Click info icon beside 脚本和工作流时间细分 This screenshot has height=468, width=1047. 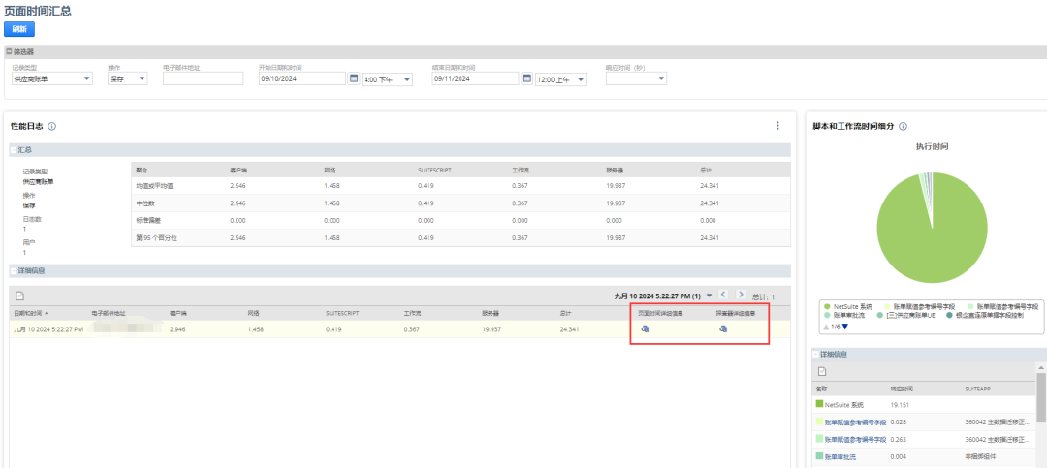904,126
